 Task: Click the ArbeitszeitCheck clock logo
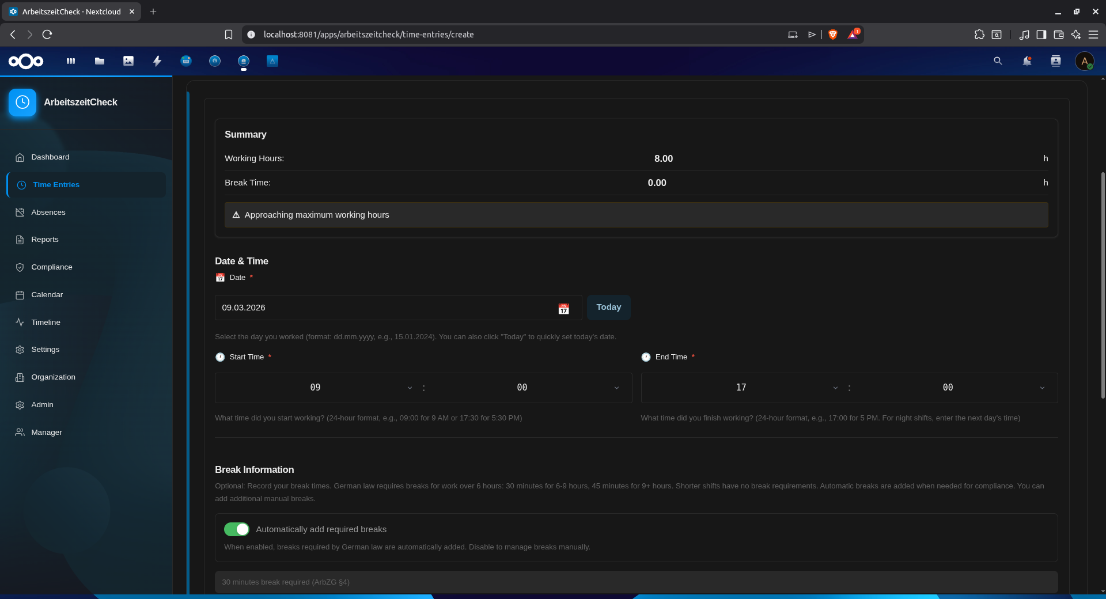coord(22,102)
